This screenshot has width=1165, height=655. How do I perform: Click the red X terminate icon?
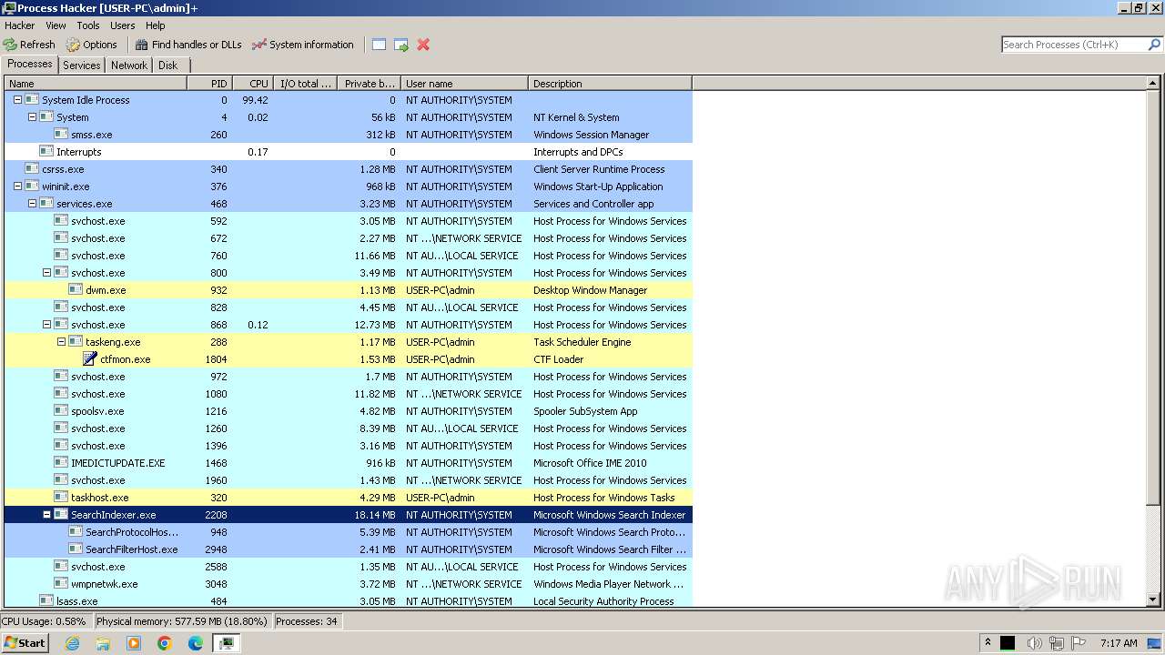tap(423, 45)
